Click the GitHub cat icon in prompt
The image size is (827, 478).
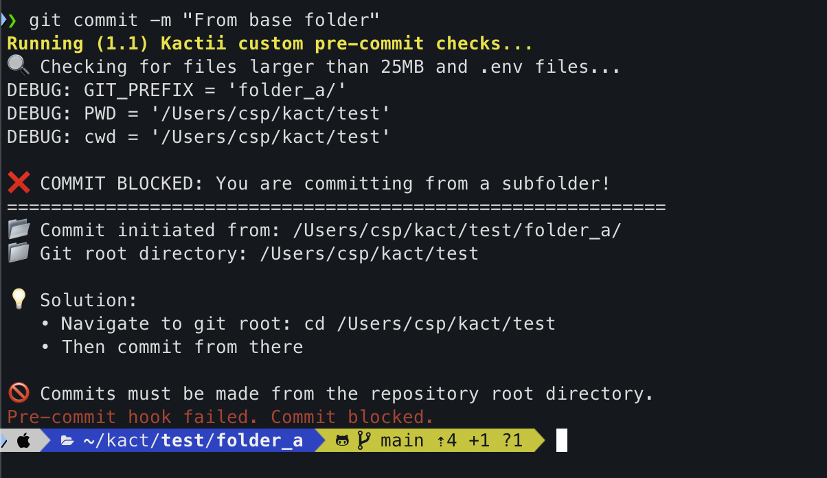coord(342,440)
